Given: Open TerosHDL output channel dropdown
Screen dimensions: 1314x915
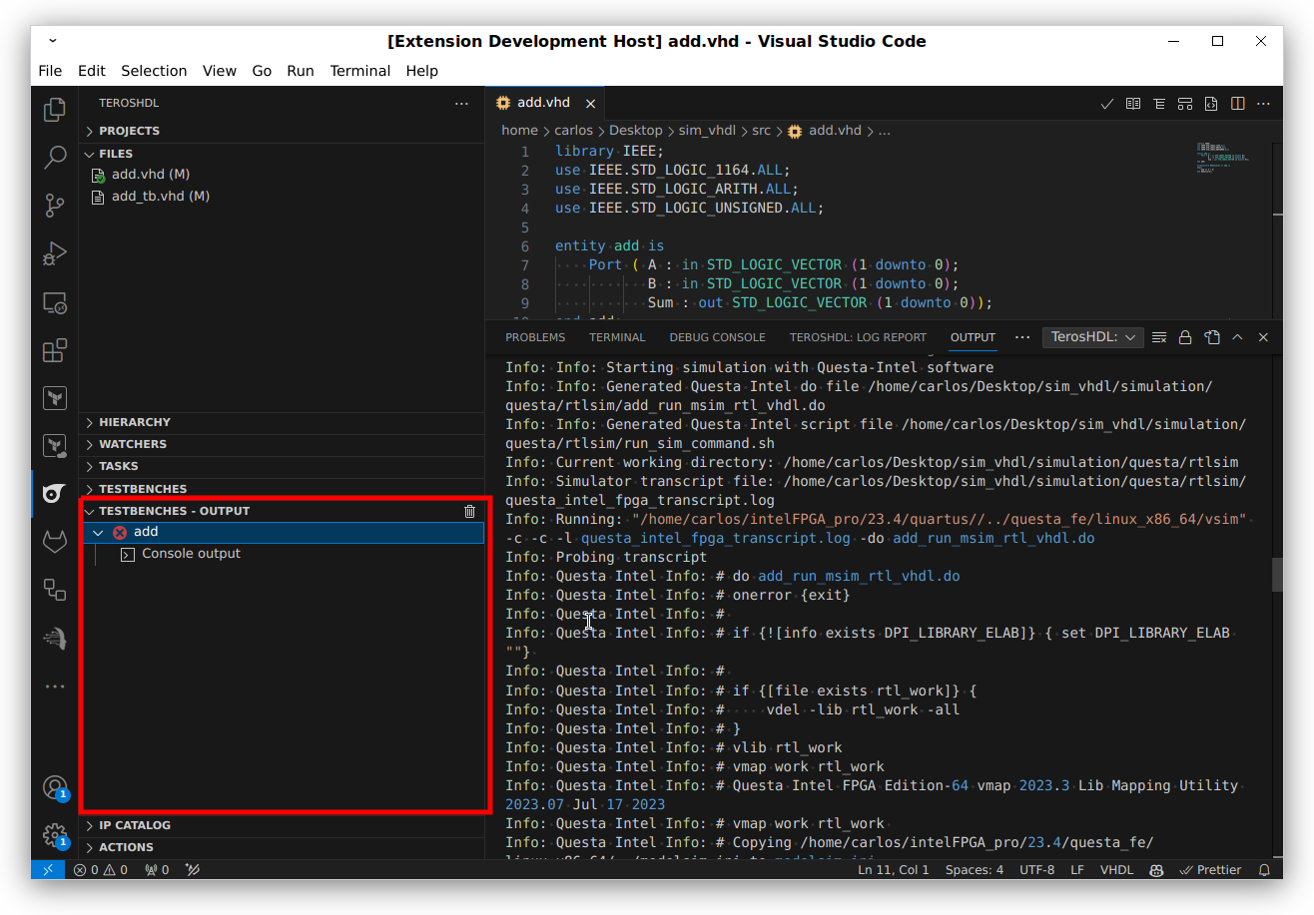Looking at the screenshot, I should [x=1092, y=337].
